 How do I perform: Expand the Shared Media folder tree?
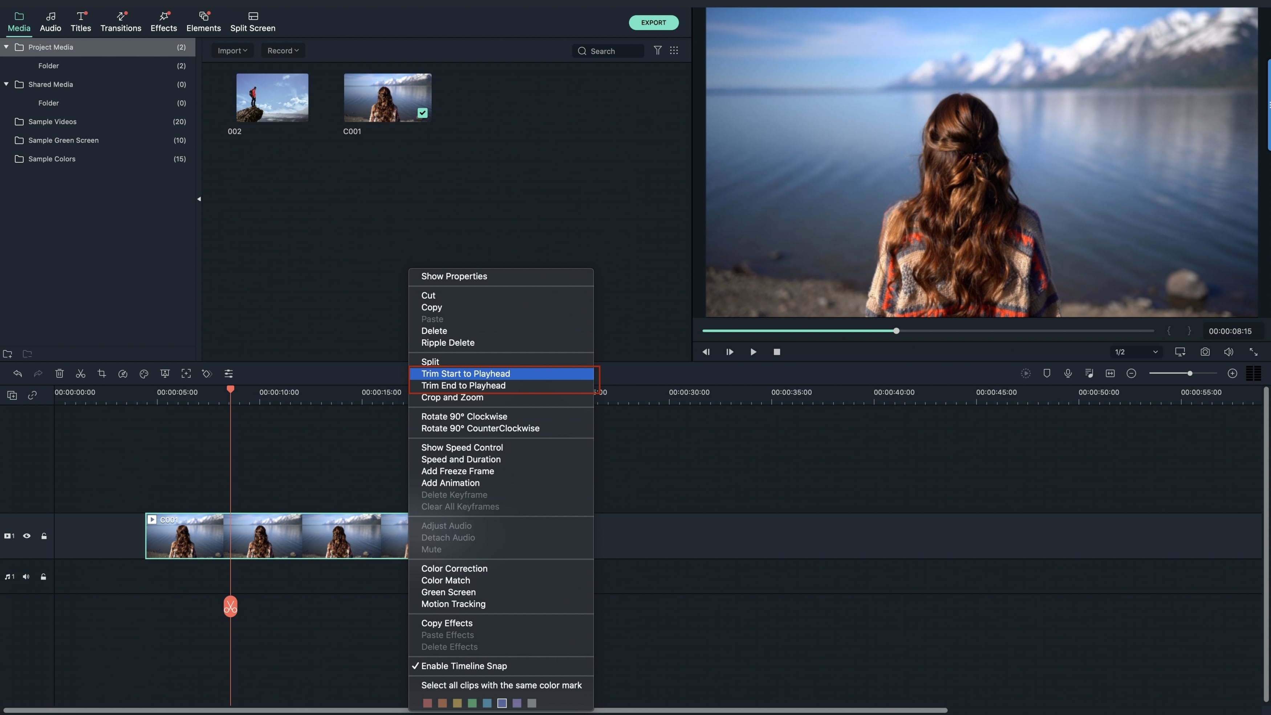(6, 85)
